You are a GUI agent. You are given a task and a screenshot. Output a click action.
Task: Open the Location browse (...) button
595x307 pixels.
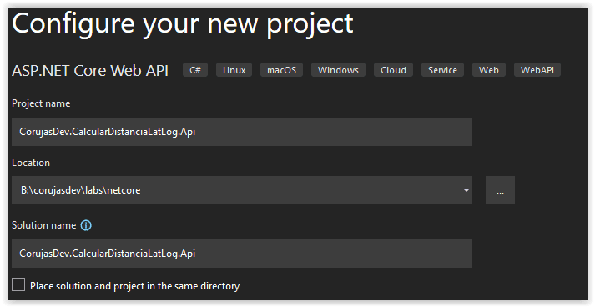click(500, 190)
